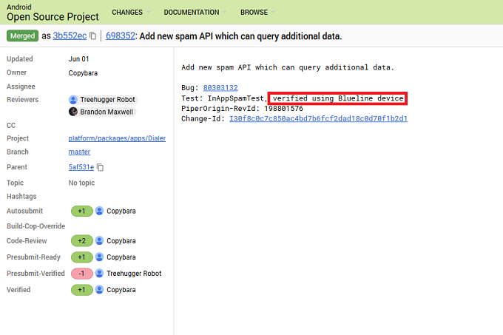Image resolution: width=503 pixels, height=335 pixels.
Task: Click the green Merged status badge
Action: (x=23, y=36)
